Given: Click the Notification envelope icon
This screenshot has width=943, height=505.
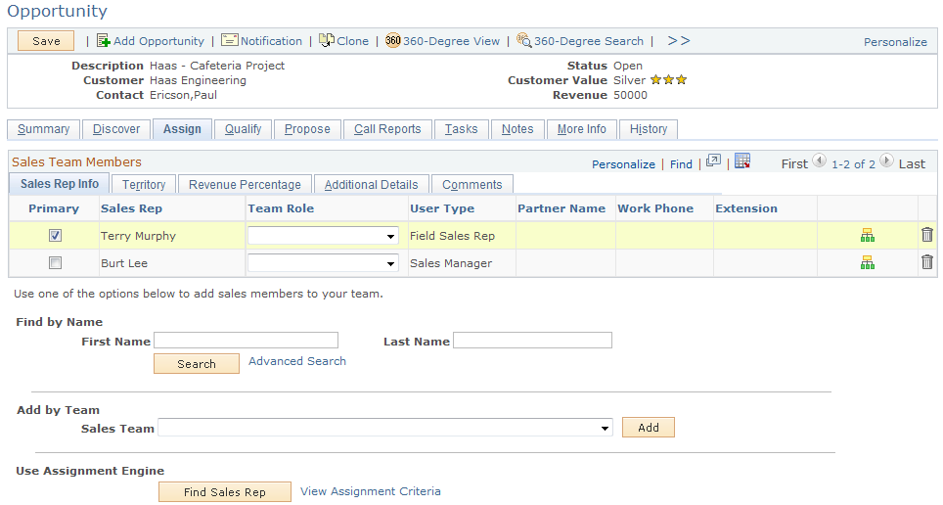Looking at the screenshot, I should point(229,40).
